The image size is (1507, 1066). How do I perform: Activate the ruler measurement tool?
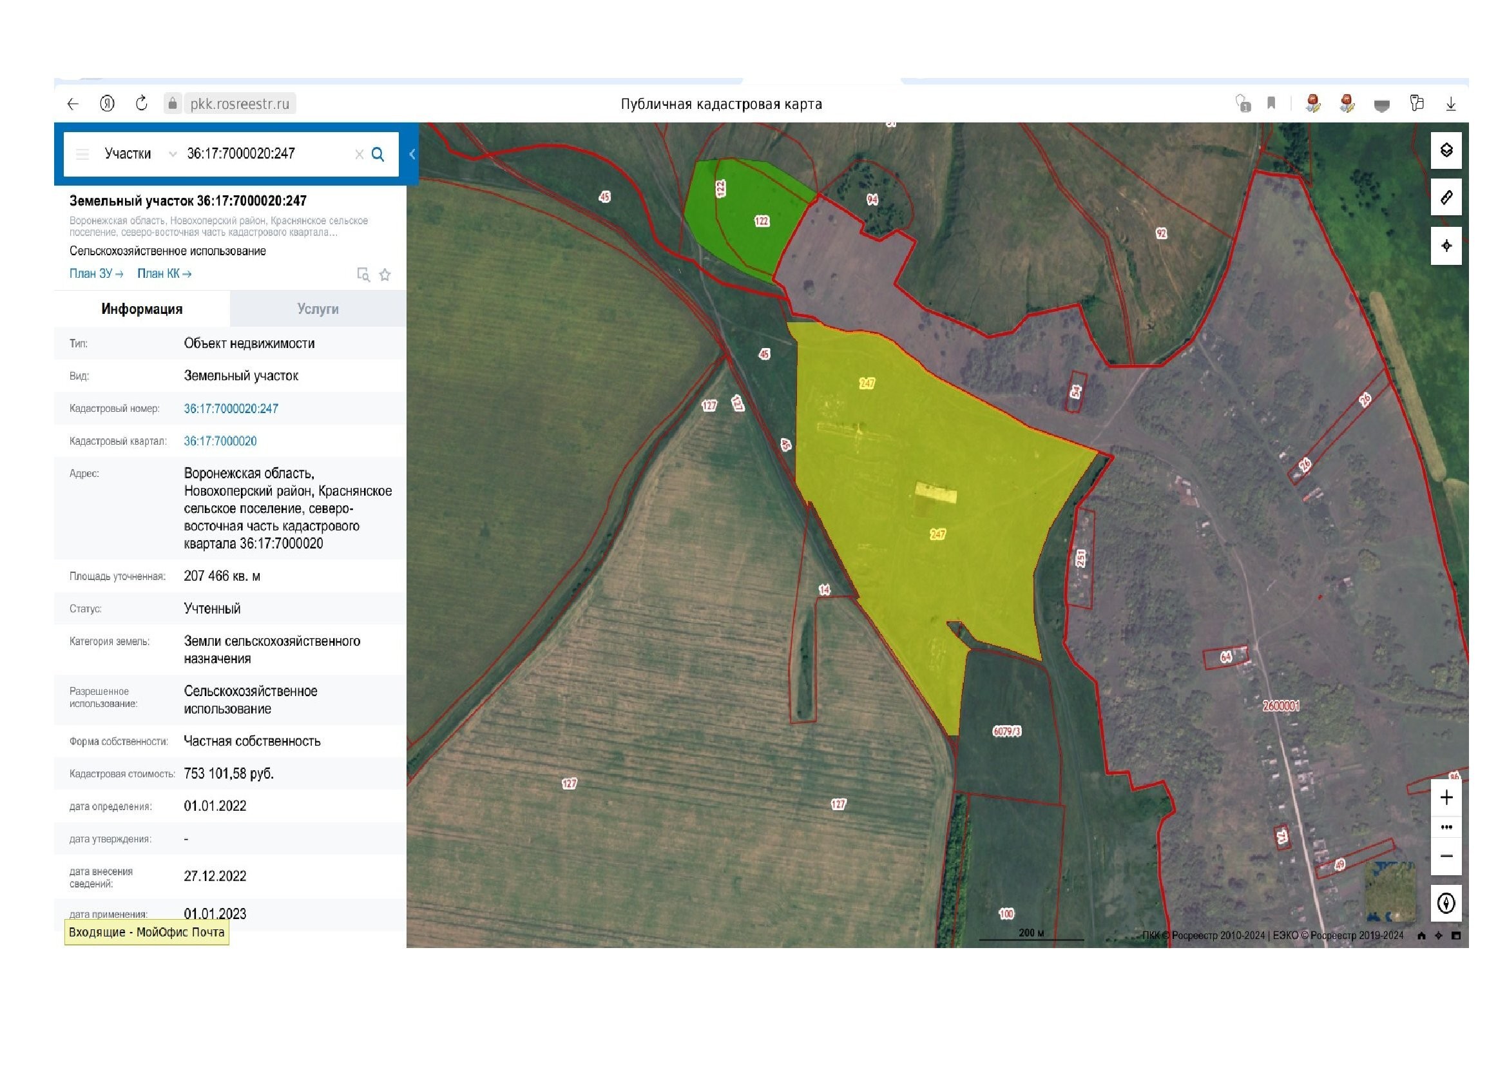tap(1446, 198)
